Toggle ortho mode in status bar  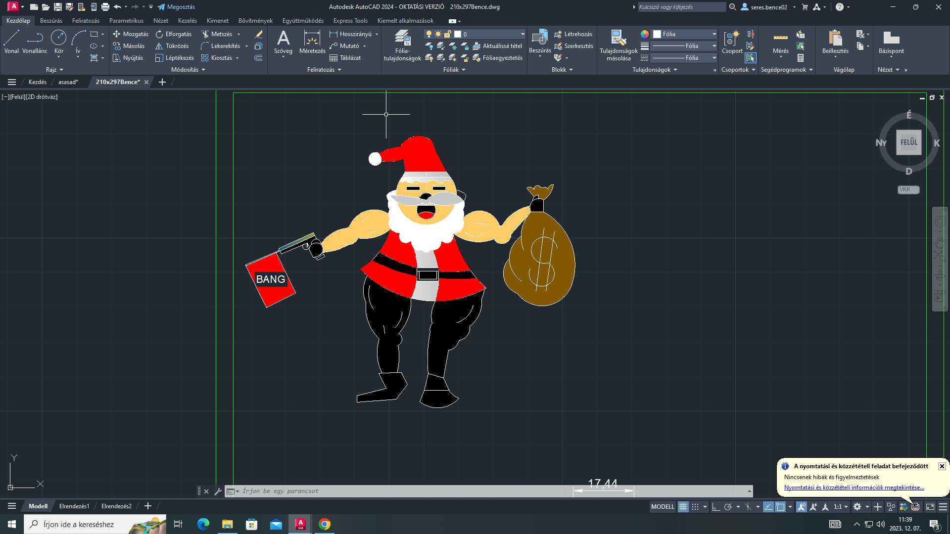click(x=716, y=507)
